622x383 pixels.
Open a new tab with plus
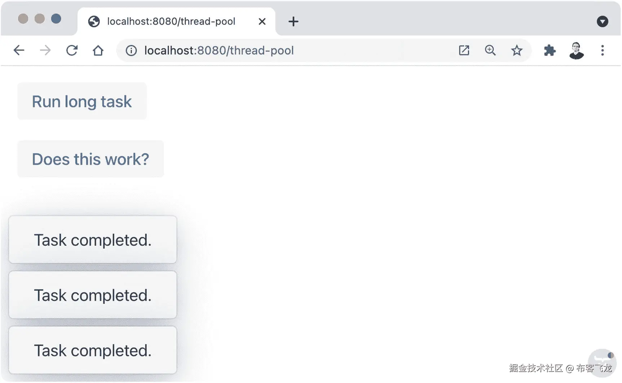pos(294,22)
